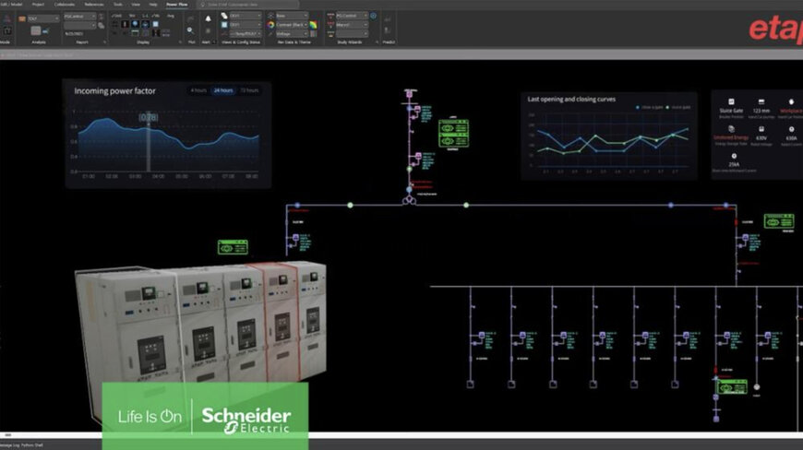This screenshot has height=450, width=803.
Task: Open the References menu
Action: 94,5
